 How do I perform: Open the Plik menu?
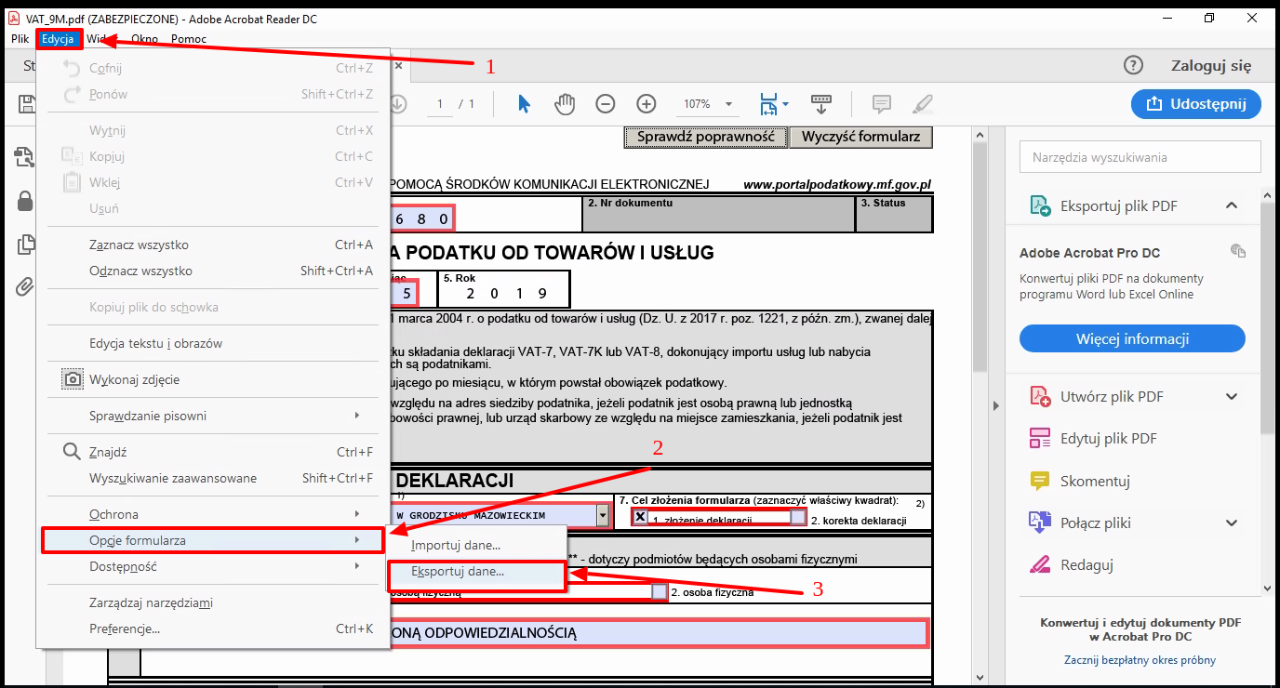(x=20, y=39)
